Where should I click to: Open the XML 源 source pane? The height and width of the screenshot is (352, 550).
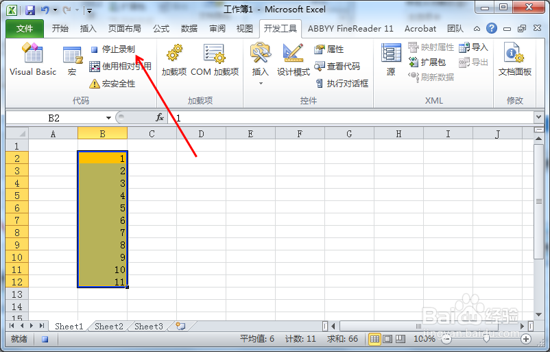click(391, 59)
